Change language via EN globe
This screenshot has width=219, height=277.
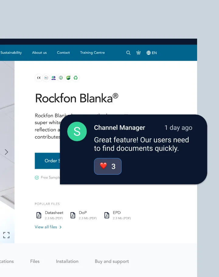[x=152, y=53]
